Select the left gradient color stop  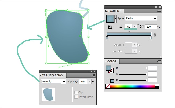click(107, 38)
